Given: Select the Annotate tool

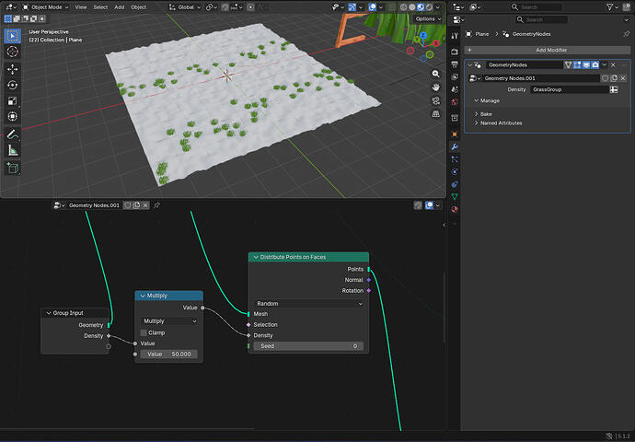Looking at the screenshot, I should coord(13,134).
